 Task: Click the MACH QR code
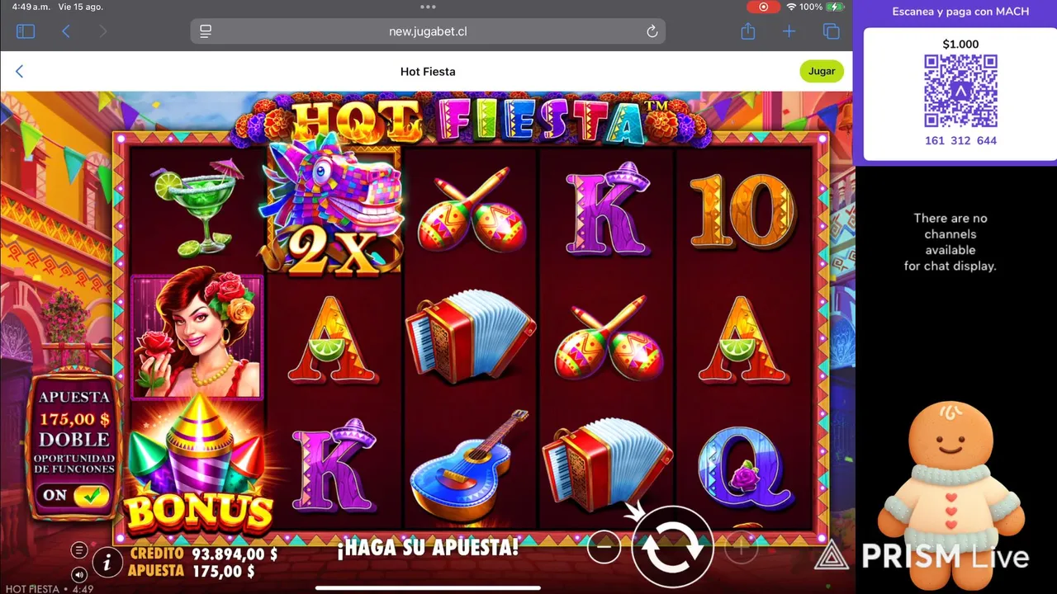pos(960,91)
